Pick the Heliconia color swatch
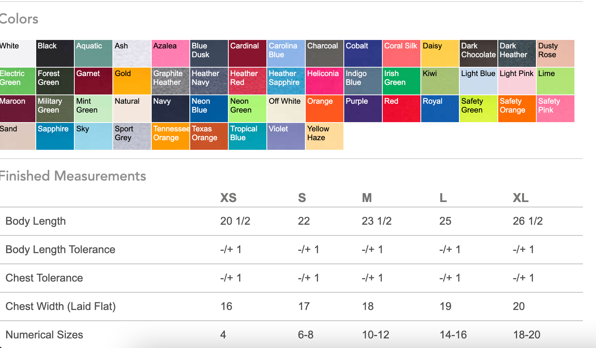 325,81
